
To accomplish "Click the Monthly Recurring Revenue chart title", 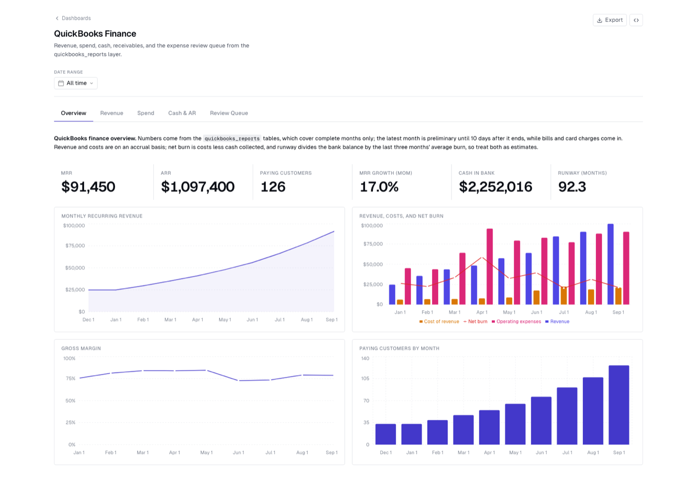I will pyautogui.click(x=102, y=216).
